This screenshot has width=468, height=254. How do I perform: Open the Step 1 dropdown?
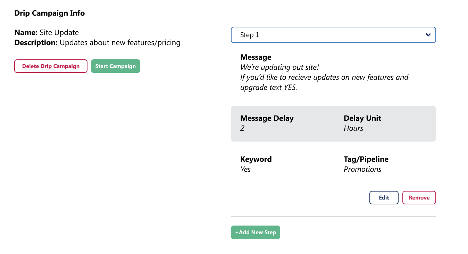point(333,35)
